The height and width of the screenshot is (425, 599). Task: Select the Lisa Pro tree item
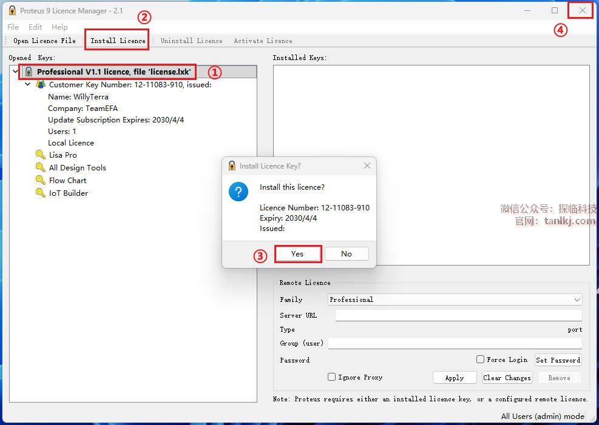click(63, 155)
